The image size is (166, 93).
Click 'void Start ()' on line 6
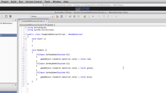[x=39, y=39]
